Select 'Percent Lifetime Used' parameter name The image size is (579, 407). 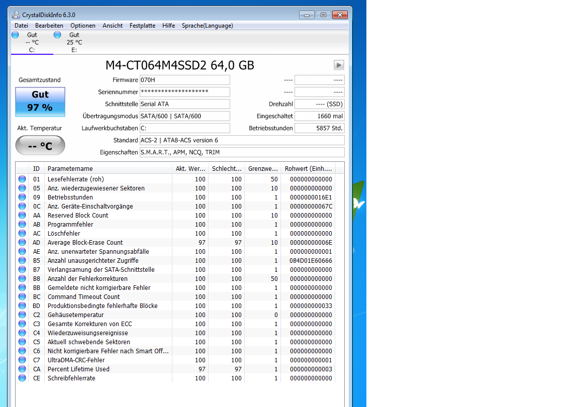click(78, 369)
